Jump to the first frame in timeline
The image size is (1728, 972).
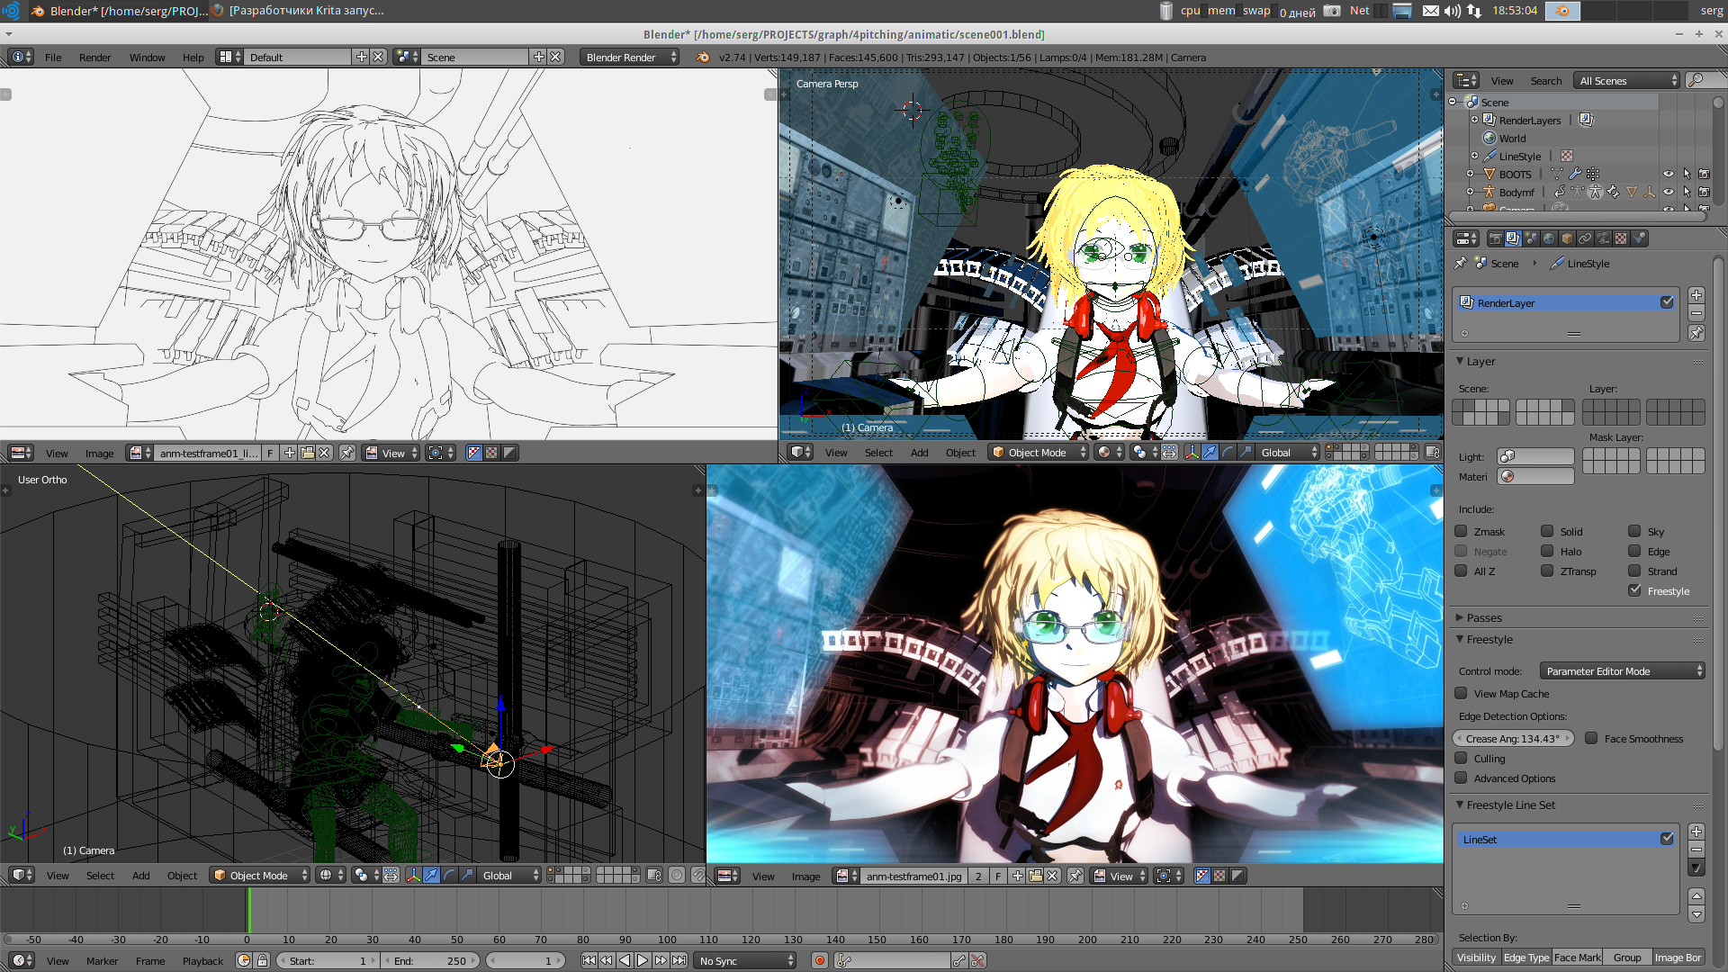tap(589, 960)
